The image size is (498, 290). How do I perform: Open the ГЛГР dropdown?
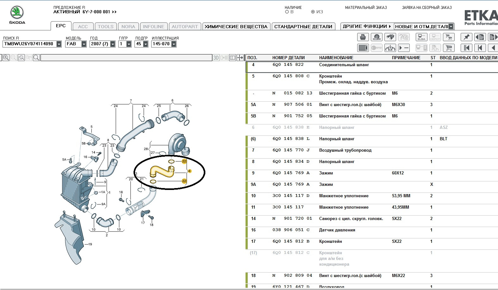coord(129,44)
